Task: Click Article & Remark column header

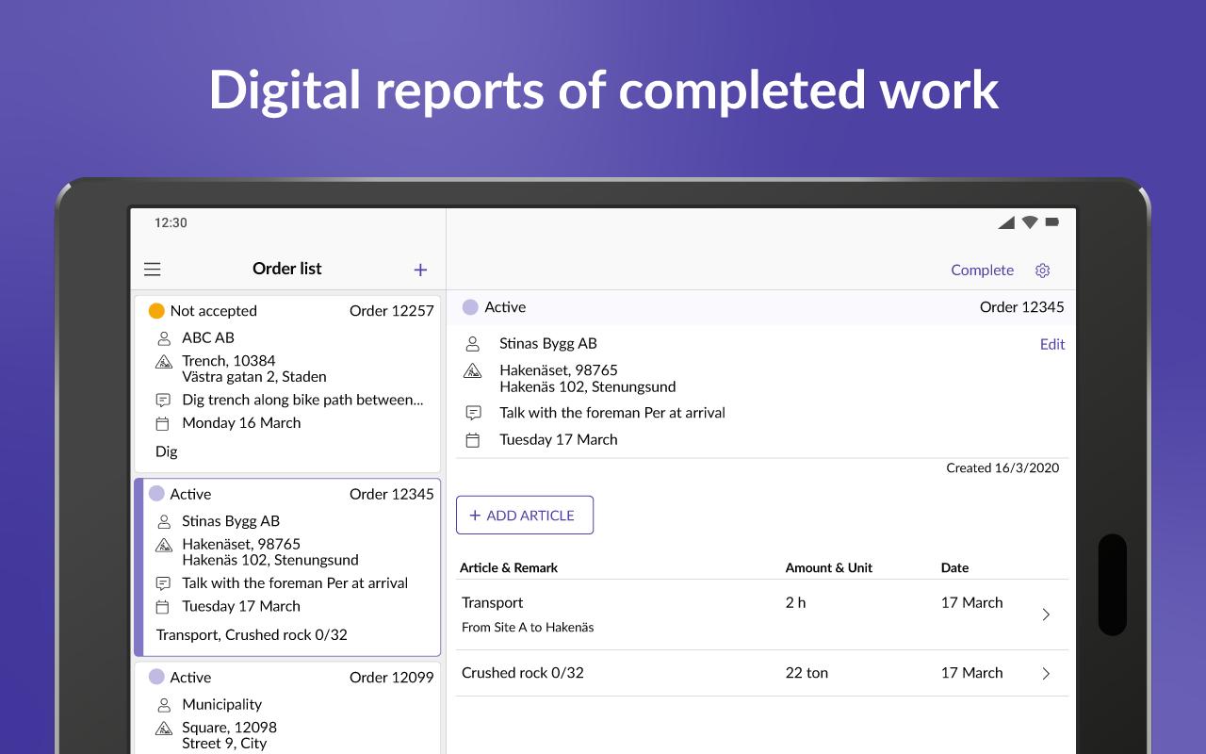Action: pos(509,567)
